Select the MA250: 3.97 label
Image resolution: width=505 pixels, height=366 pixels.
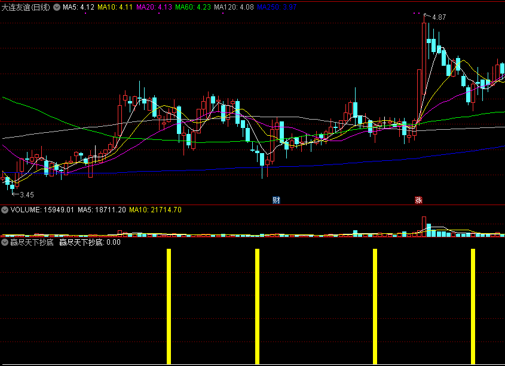tap(277, 7)
